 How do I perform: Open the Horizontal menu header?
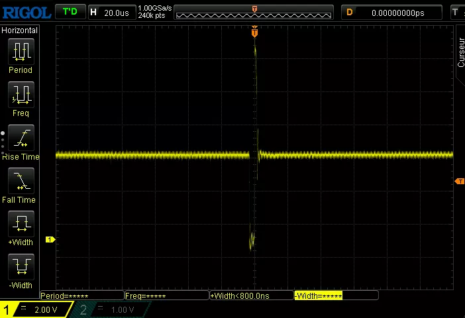pos(21,30)
